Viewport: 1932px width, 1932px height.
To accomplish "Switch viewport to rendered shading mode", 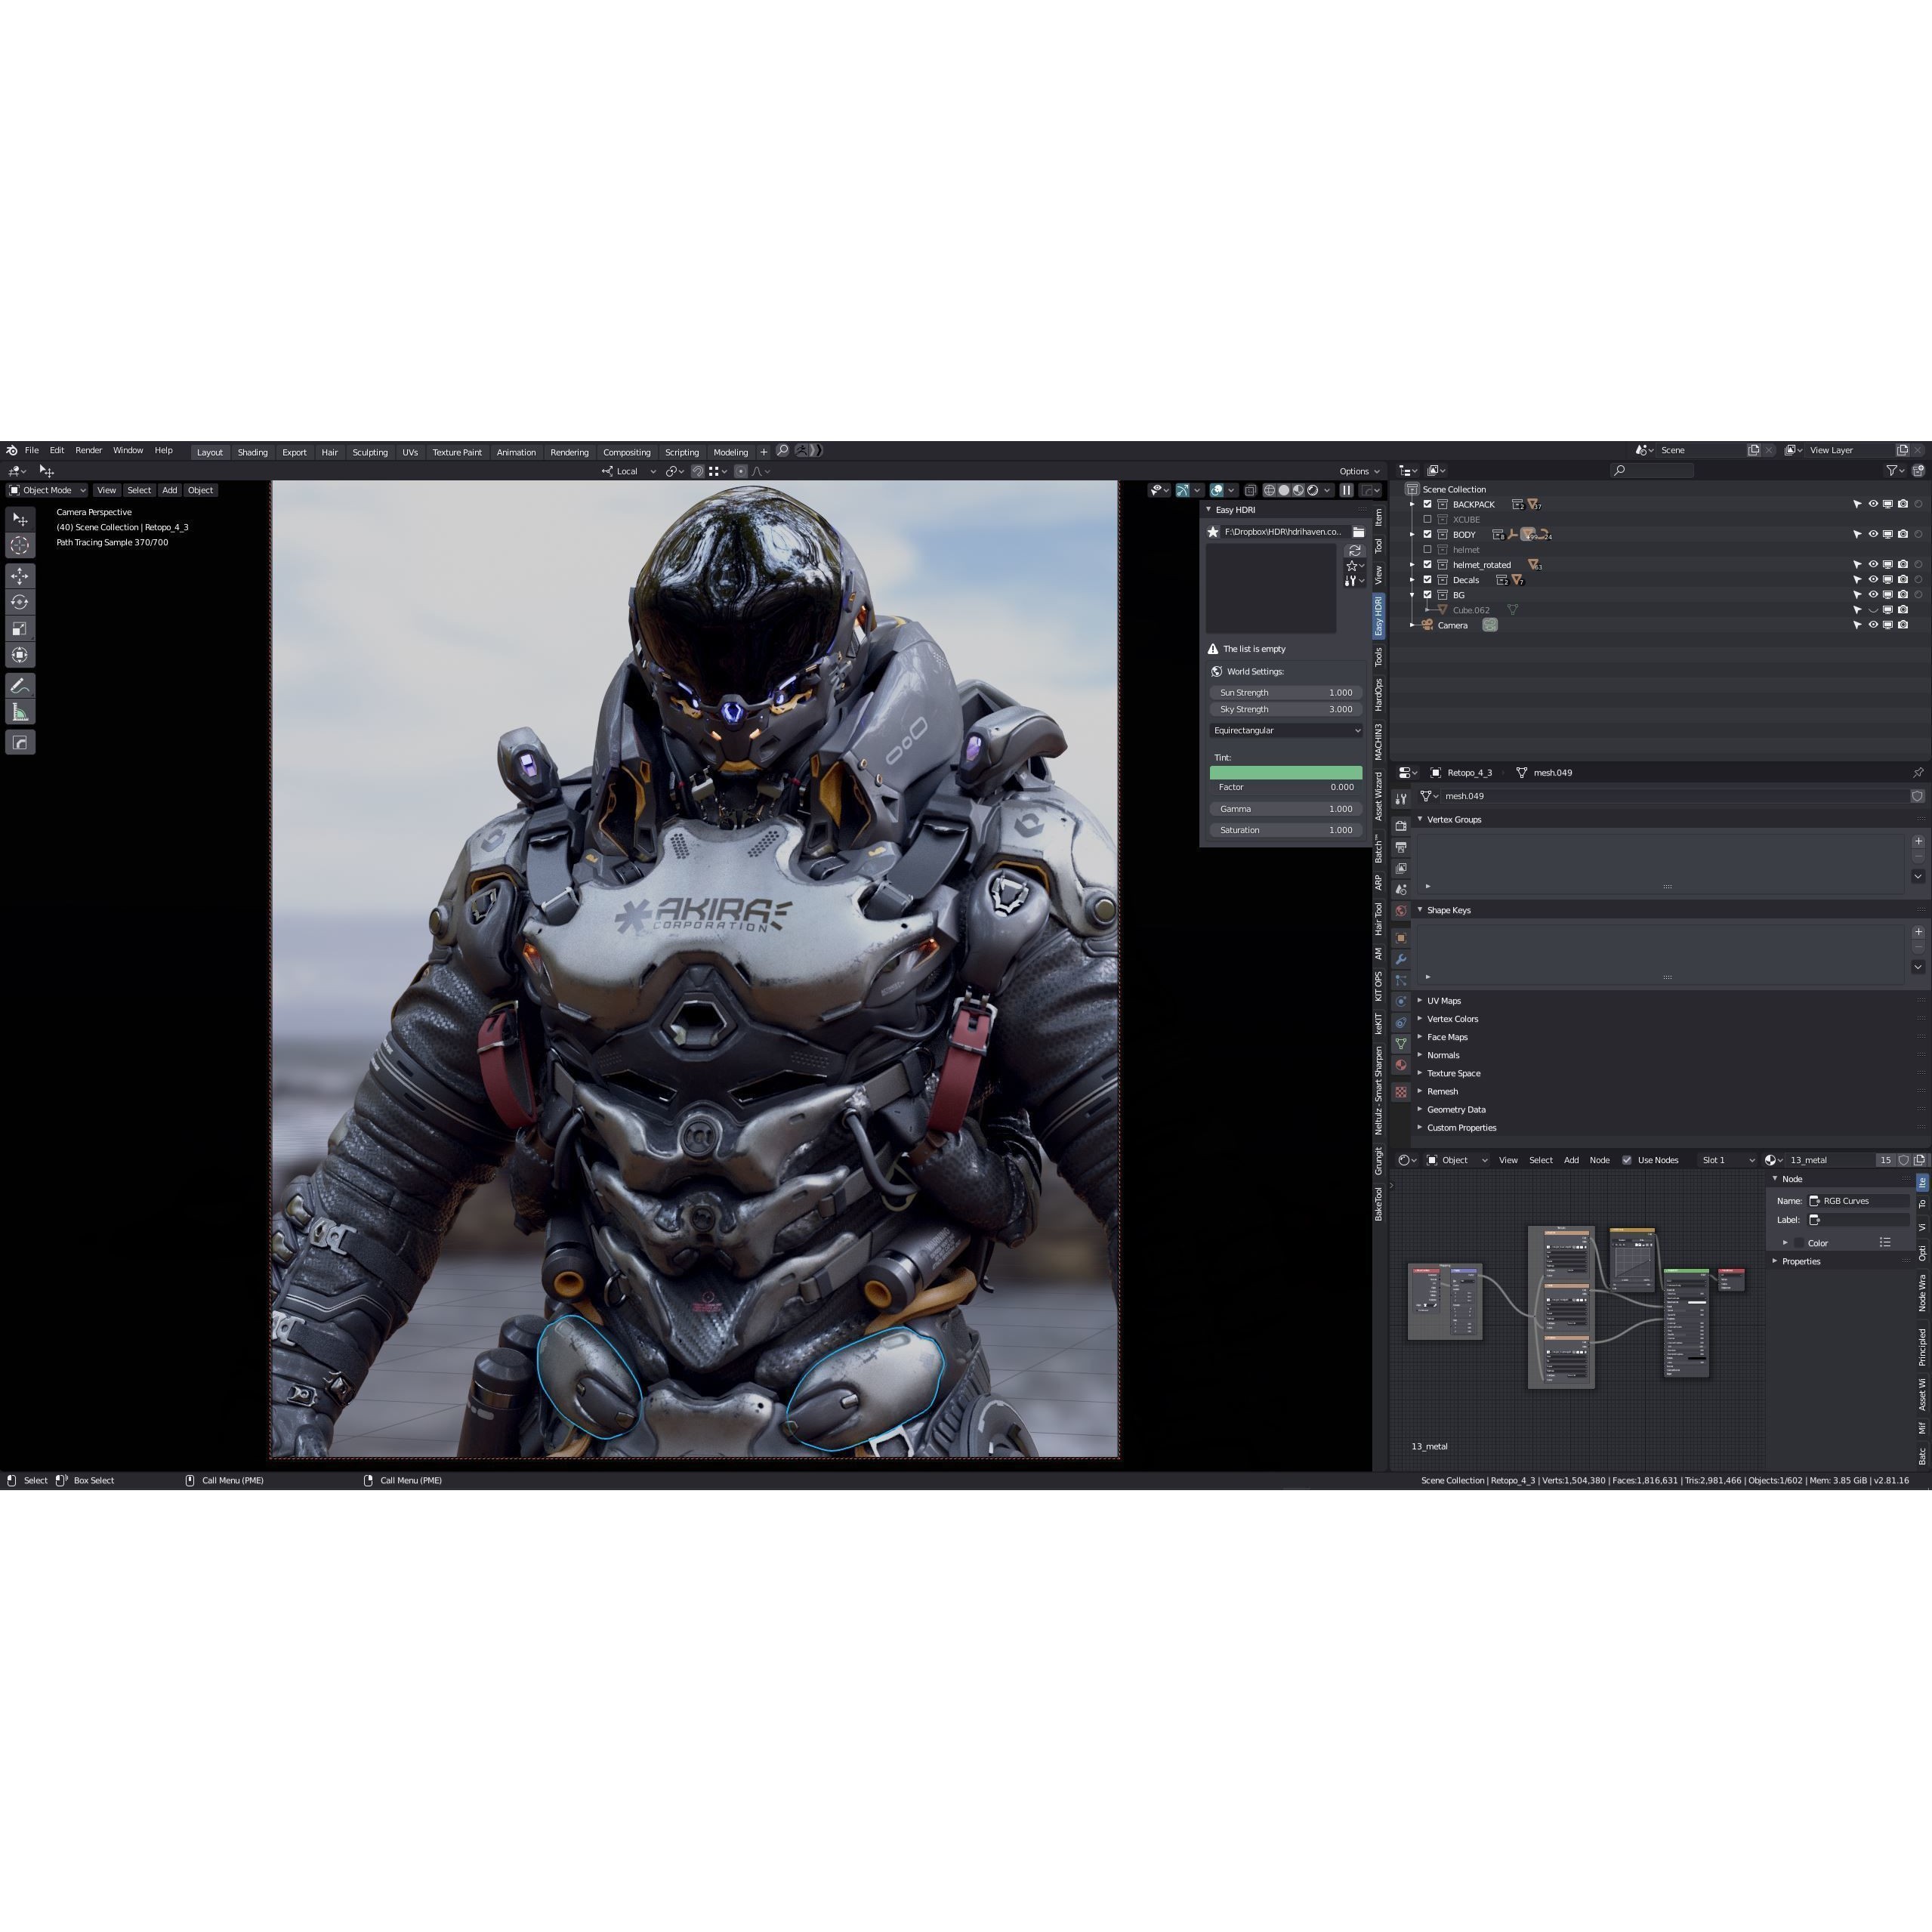I will click(x=1311, y=490).
